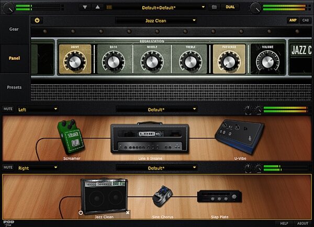Select the U-Vibe effect unit

[240, 137]
